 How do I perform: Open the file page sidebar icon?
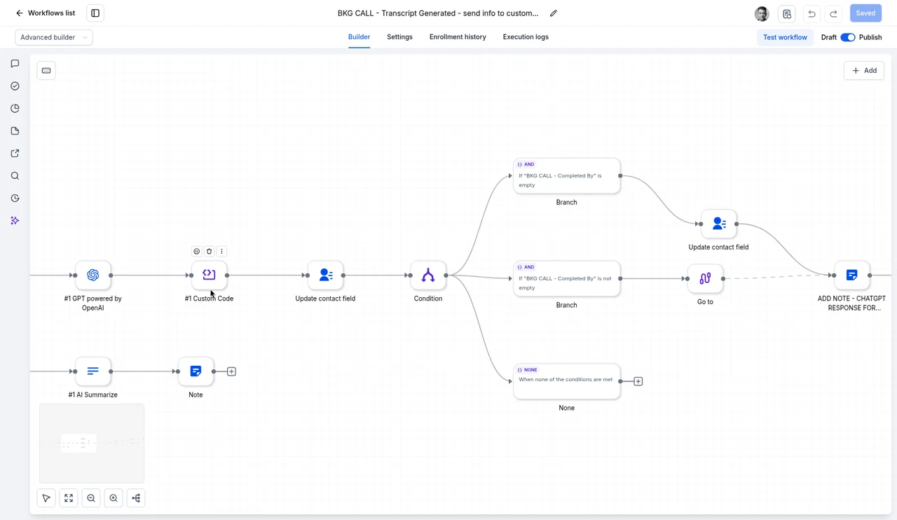(x=15, y=131)
